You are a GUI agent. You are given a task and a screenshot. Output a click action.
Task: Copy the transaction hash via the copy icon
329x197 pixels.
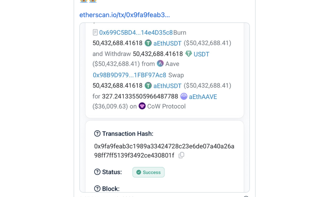(181, 155)
